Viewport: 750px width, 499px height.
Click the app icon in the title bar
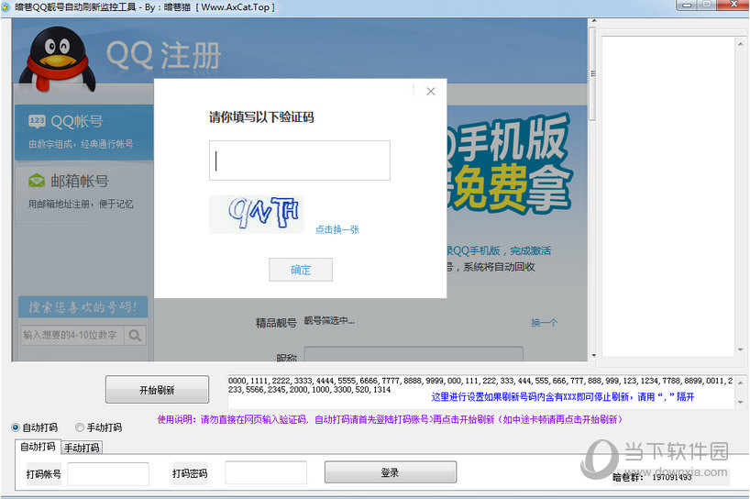6,7
